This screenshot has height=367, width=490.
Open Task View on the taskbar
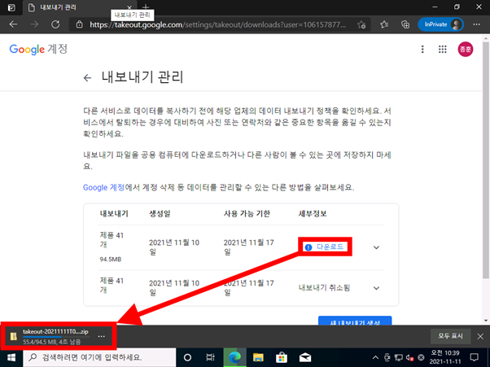[x=211, y=357]
